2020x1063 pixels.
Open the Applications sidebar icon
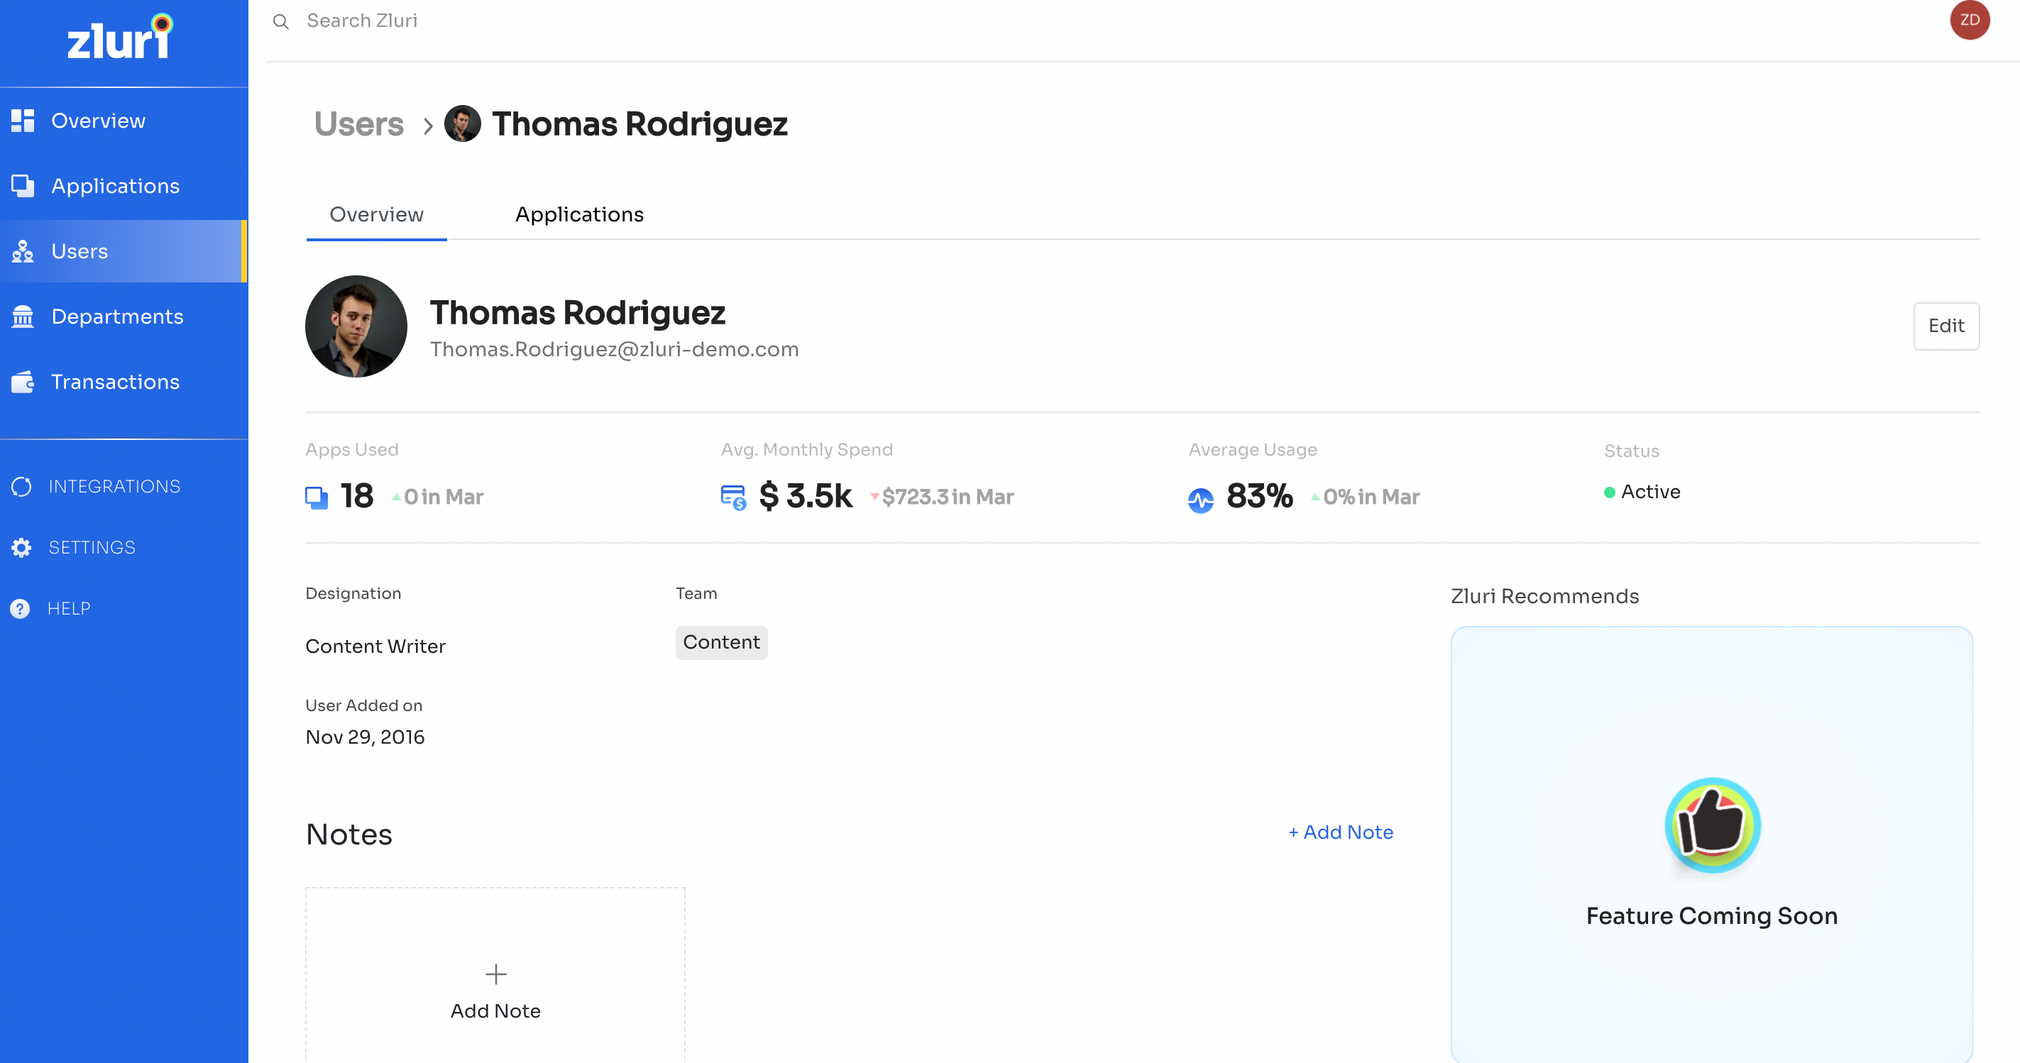[23, 186]
